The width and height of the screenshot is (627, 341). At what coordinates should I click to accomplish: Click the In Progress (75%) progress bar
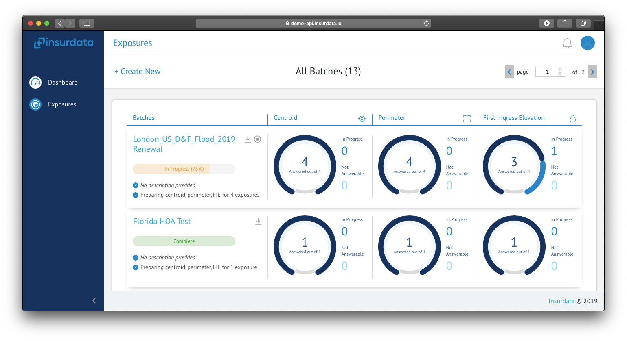coord(184,169)
